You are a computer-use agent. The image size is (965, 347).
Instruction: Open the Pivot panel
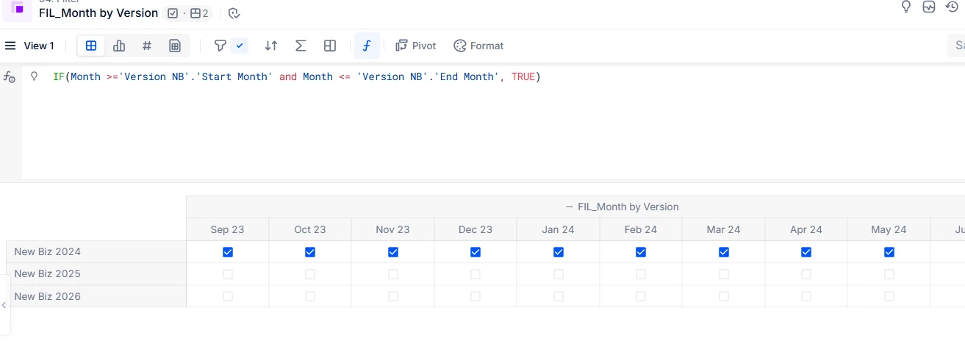point(415,46)
